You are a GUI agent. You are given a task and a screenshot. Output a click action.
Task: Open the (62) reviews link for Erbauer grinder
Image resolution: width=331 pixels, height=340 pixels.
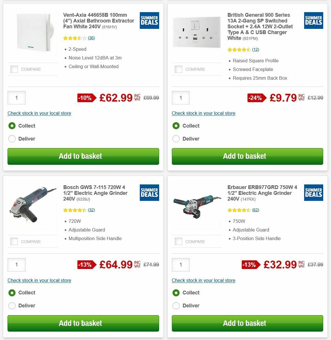(x=255, y=210)
